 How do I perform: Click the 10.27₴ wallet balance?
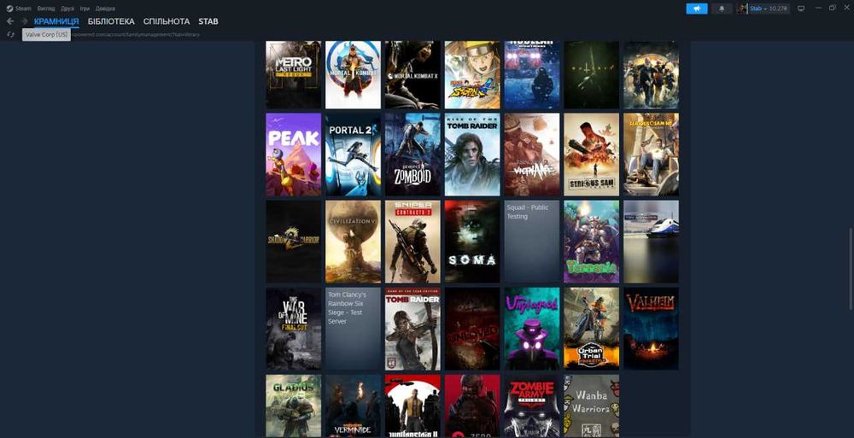[x=778, y=9]
